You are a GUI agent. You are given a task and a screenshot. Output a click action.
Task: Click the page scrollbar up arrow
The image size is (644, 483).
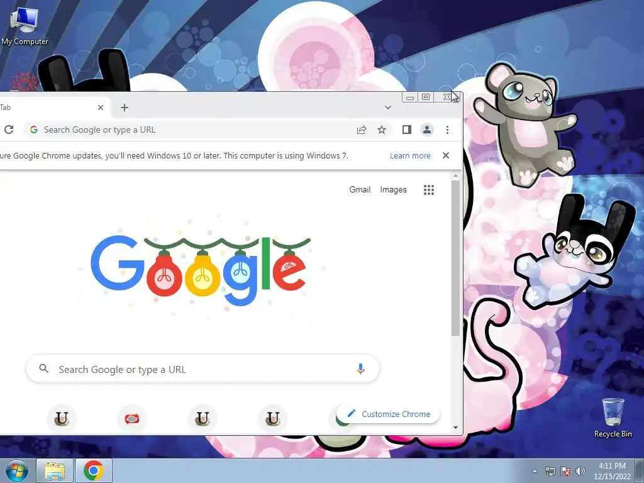coord(455,176)
